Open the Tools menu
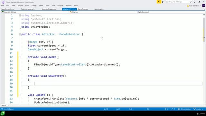206x116 pixels. 47,5
